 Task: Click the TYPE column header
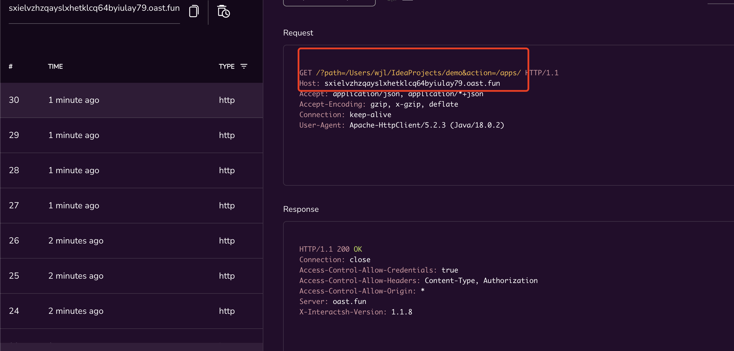click(x=226, y=66)
